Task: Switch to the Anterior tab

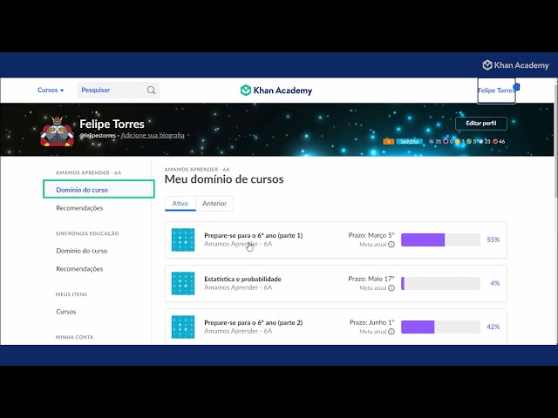Action: pos(214,204)
